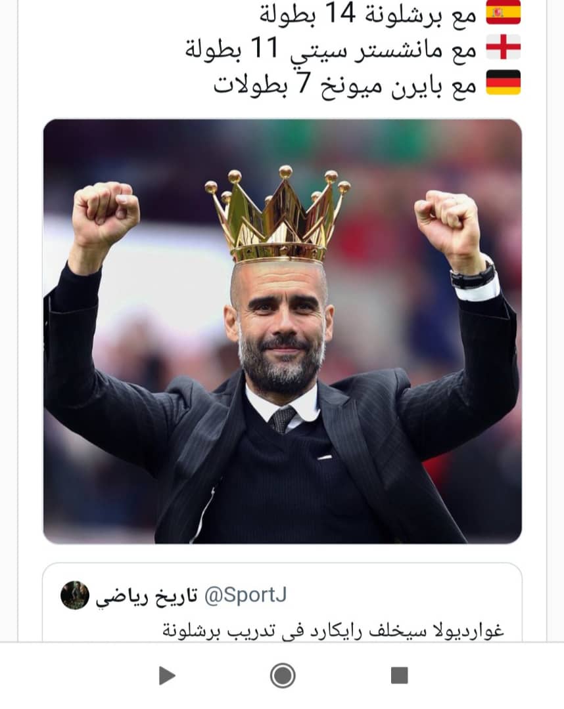Tap the Android home circle button
564x709 pixels.
click(x=283, y=676)
